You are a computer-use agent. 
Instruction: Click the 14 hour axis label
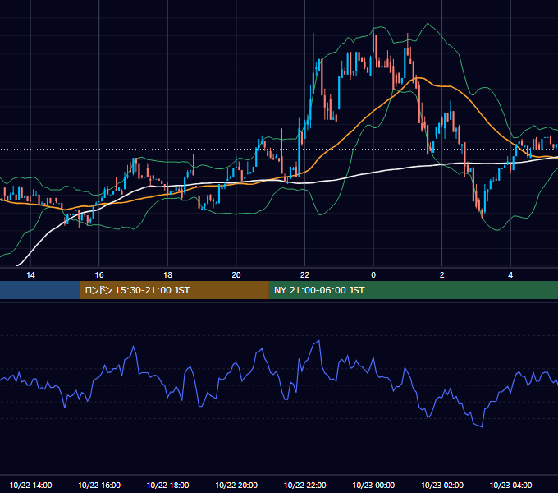[x=30, y=275]
